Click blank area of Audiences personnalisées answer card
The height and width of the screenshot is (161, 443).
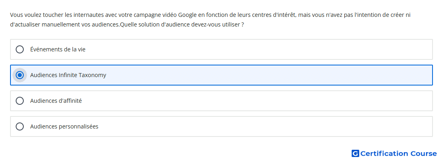pyautogui.click(x=254, y=126)
